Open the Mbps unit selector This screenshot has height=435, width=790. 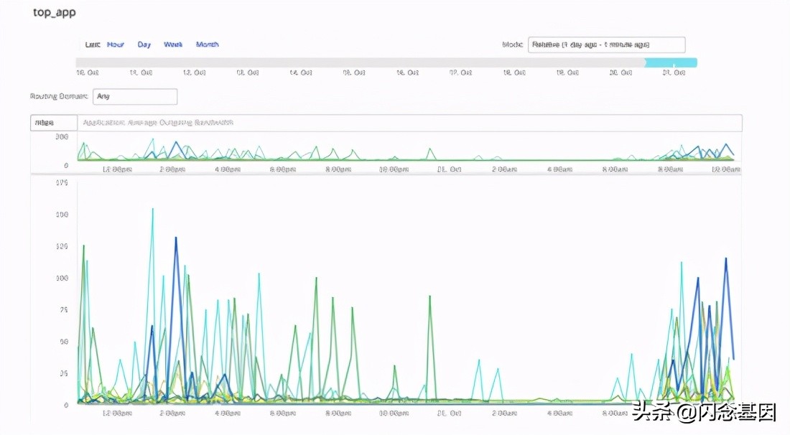pos(53,123)
